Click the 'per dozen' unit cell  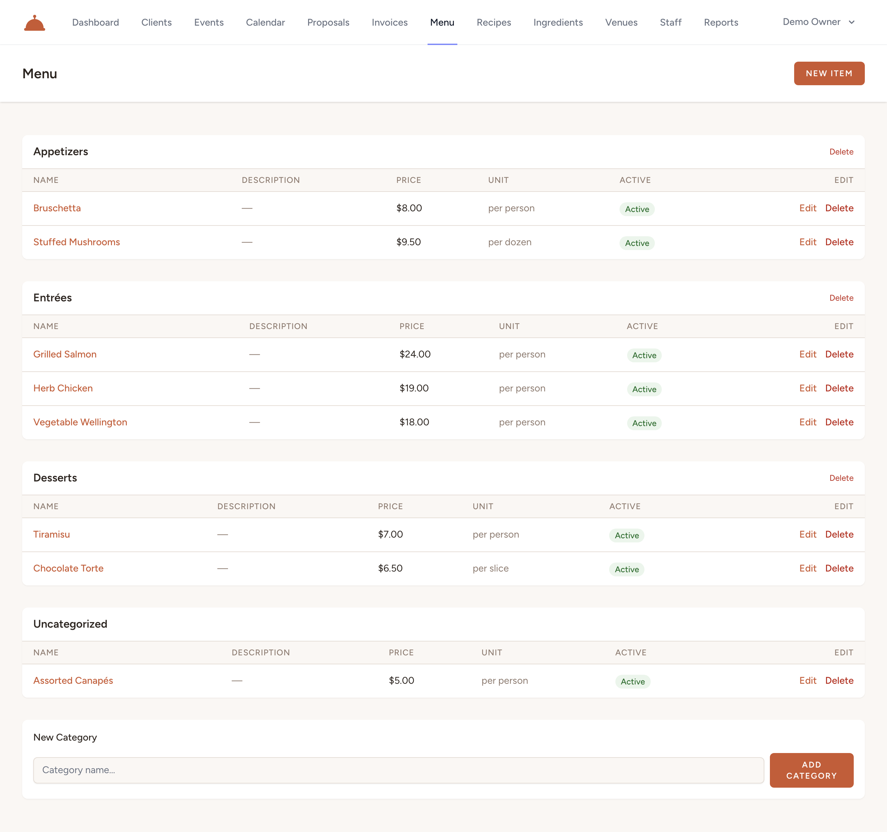[x=510, y=242]
